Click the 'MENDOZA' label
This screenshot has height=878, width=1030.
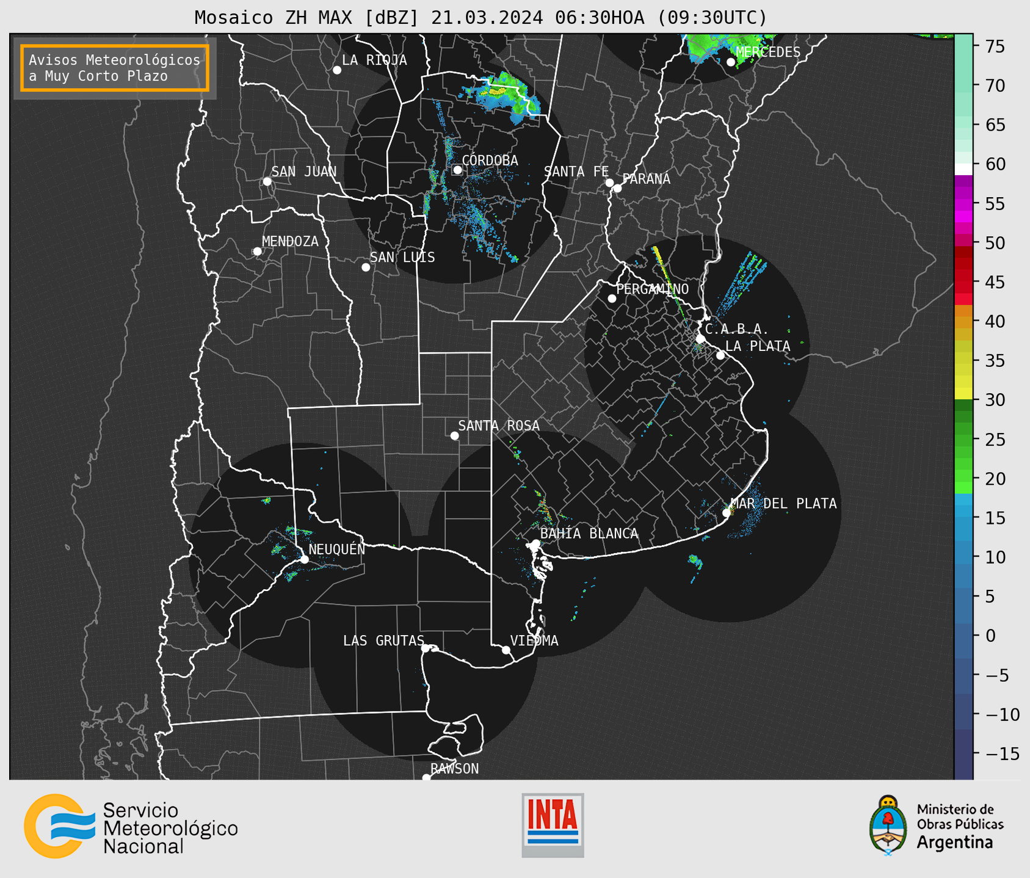coord(291,242)
